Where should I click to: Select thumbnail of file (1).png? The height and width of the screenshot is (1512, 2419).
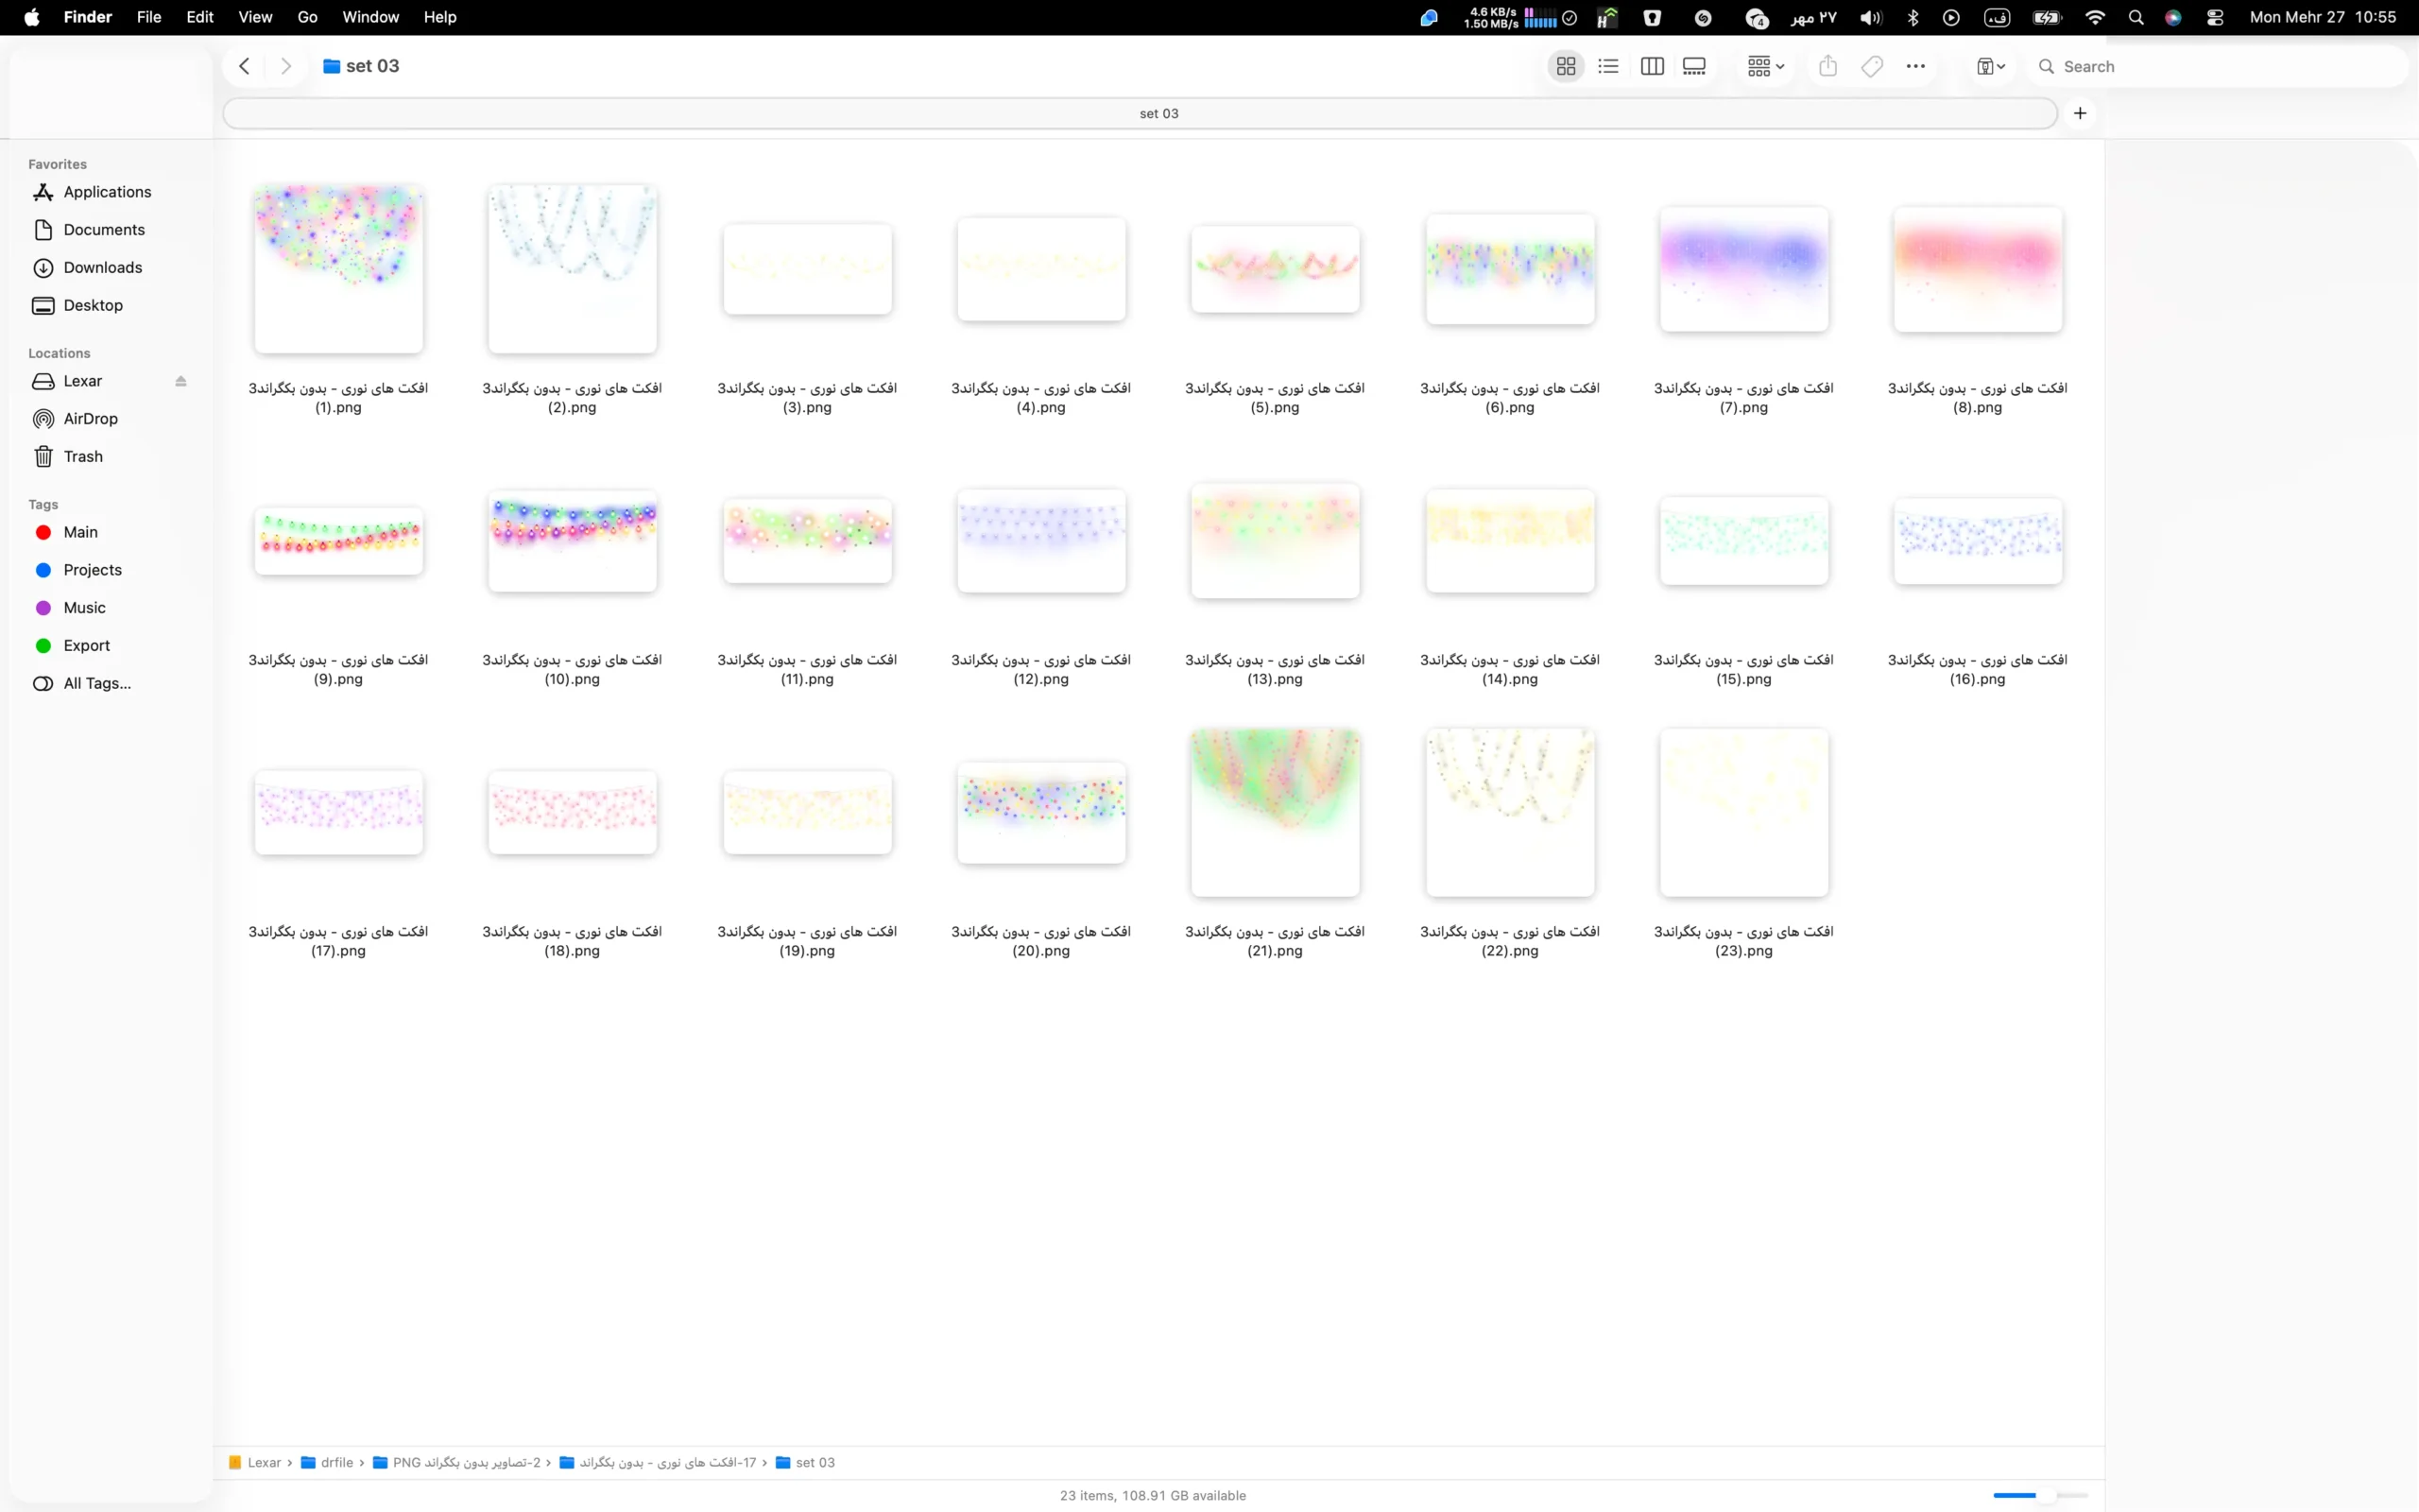pos(338,268)
